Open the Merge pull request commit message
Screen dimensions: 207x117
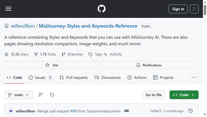(53, 111)
